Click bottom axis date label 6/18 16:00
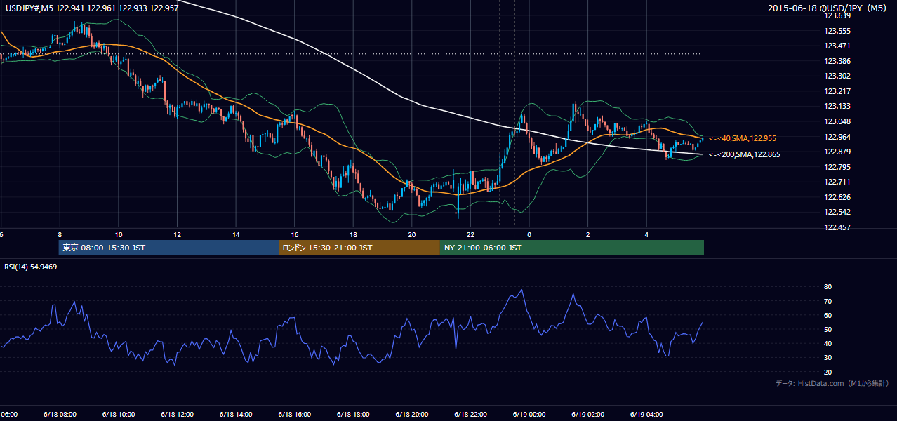The height and width of the screenshot is (421, 897). (x=294, y=414)
